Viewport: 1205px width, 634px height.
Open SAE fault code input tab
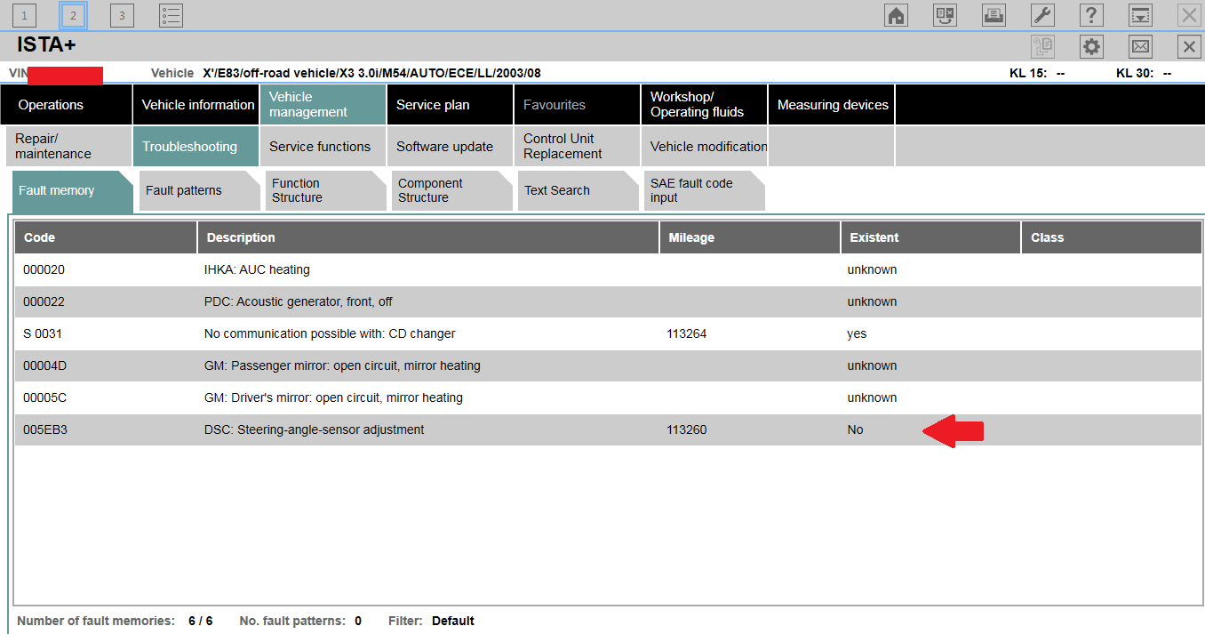click(705, 190)
